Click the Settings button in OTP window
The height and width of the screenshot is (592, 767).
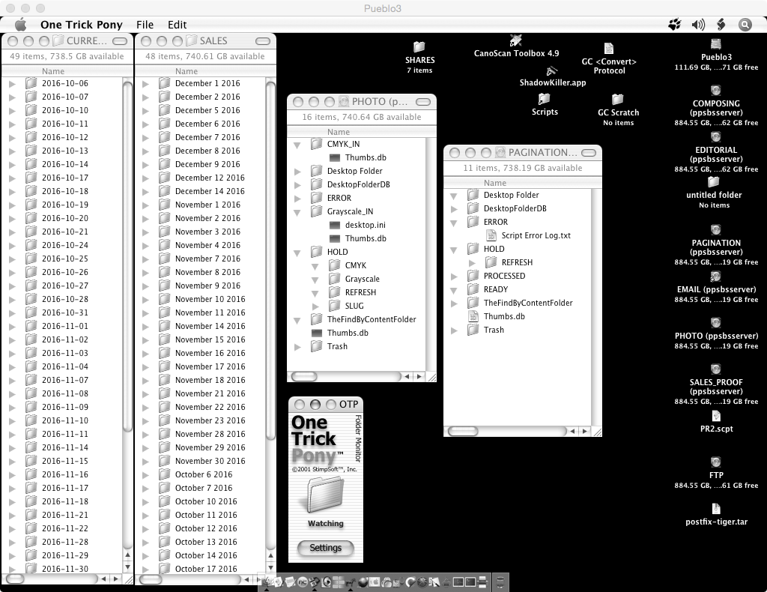pos(325,548)
